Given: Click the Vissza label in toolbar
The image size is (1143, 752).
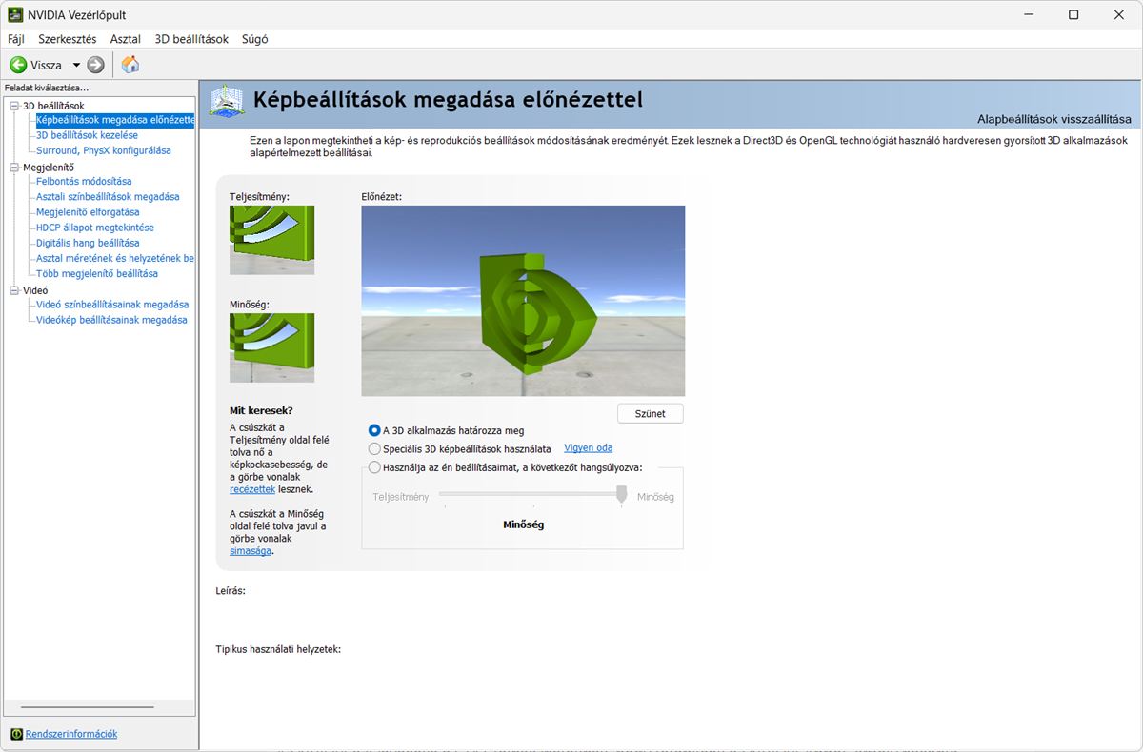Looking at the screenshot, I should tap(46, 65).
